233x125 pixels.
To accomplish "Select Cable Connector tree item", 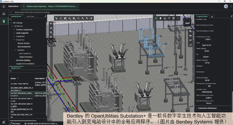I will [26, 57].
